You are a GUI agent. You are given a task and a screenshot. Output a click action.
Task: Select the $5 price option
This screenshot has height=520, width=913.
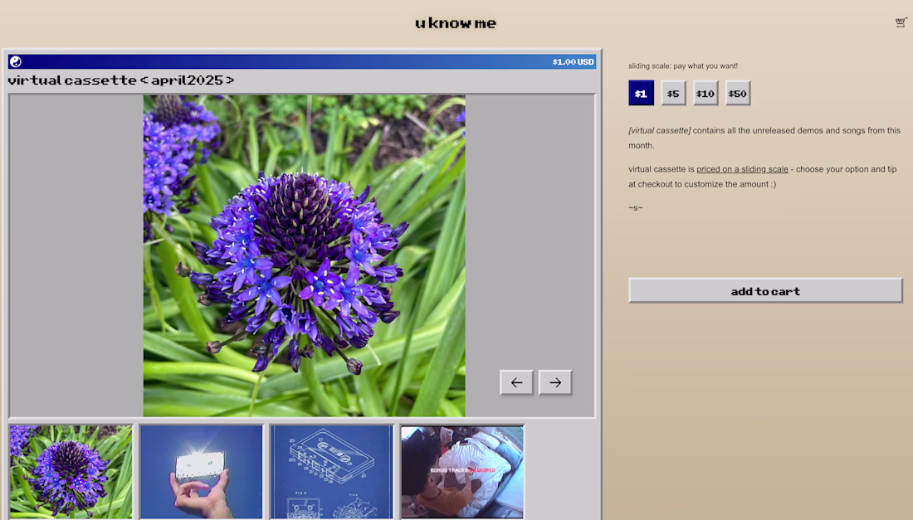click(673, 93)
